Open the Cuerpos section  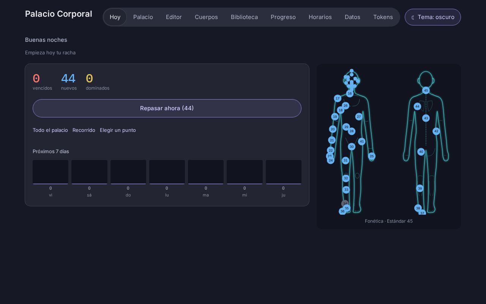click(x=206, y=17)
